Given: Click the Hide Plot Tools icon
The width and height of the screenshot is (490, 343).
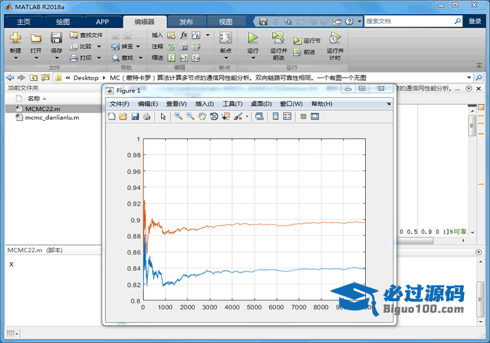Looking at the screenshot, I should click(x=303, y=117).
